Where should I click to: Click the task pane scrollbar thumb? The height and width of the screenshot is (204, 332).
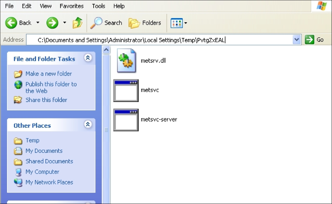(x=106, y=130)
